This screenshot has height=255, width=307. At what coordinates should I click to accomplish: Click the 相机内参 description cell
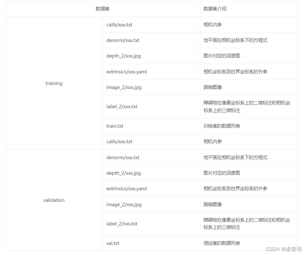point(211,25)
